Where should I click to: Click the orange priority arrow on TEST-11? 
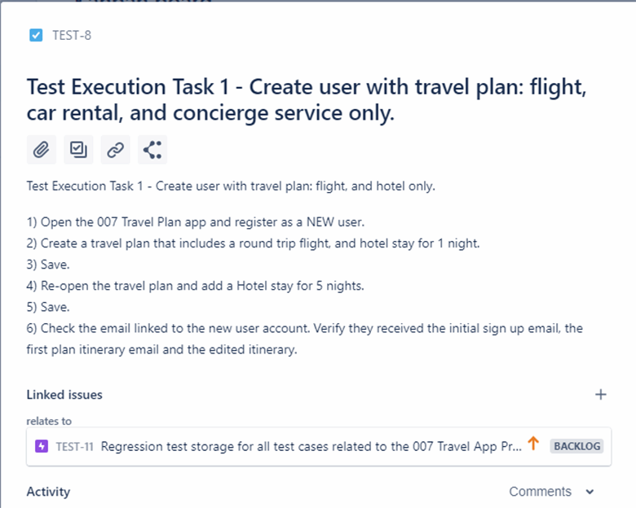(x=533, y=444)
